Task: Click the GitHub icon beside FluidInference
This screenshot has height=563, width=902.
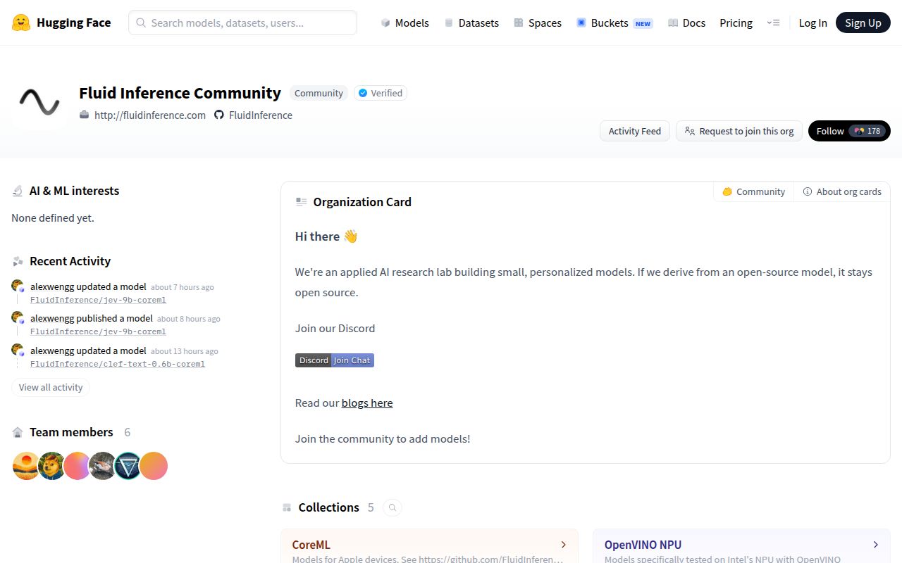Action: [219, 115]
